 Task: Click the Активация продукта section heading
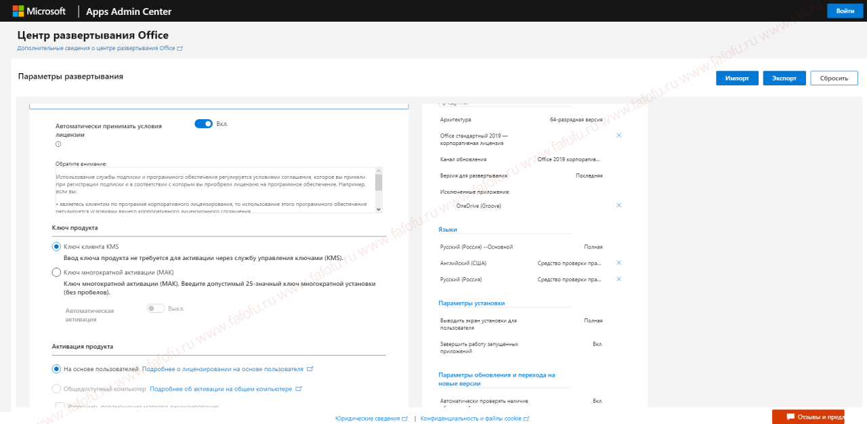(x=83, y=346)
